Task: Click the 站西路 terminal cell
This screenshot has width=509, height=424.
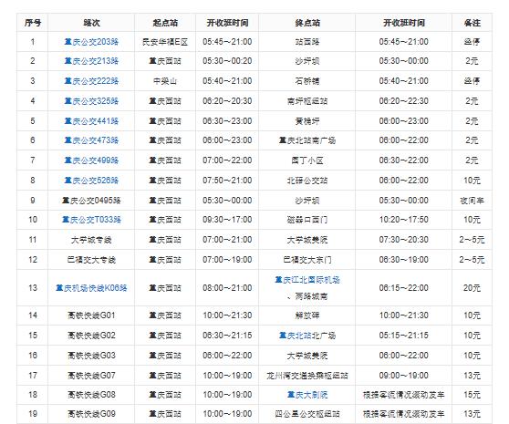Action: click(x=307, y=42)
